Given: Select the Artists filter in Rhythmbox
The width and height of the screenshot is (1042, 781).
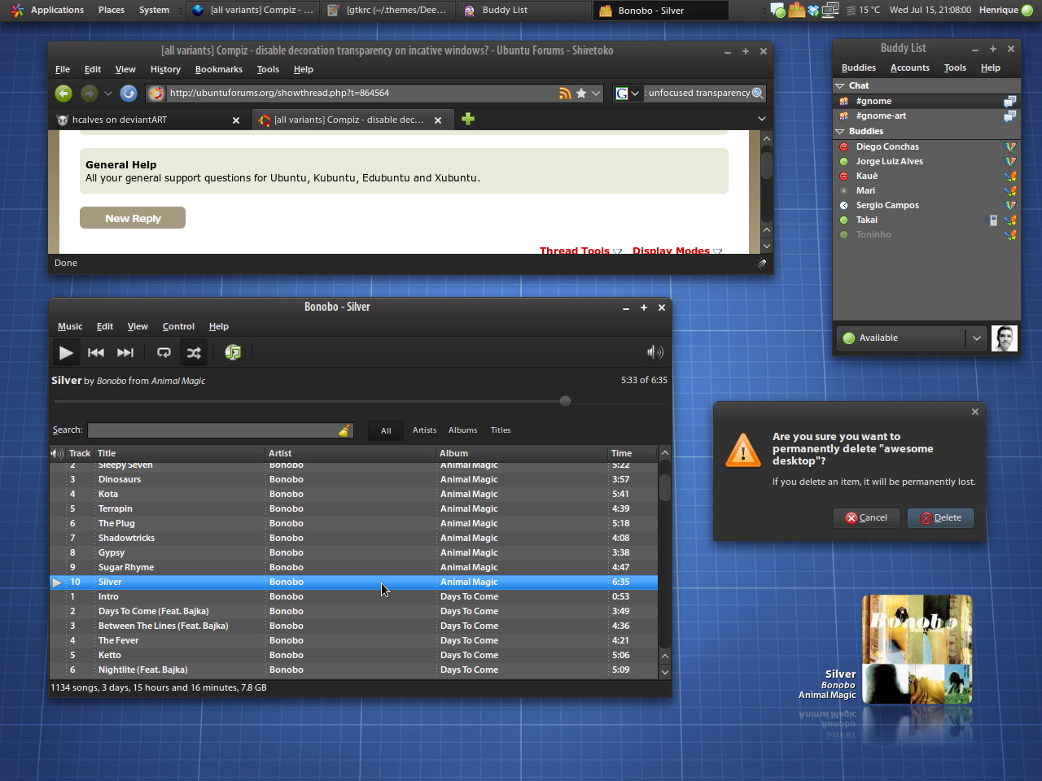Looking at the screenshot, I should [424, 430].
